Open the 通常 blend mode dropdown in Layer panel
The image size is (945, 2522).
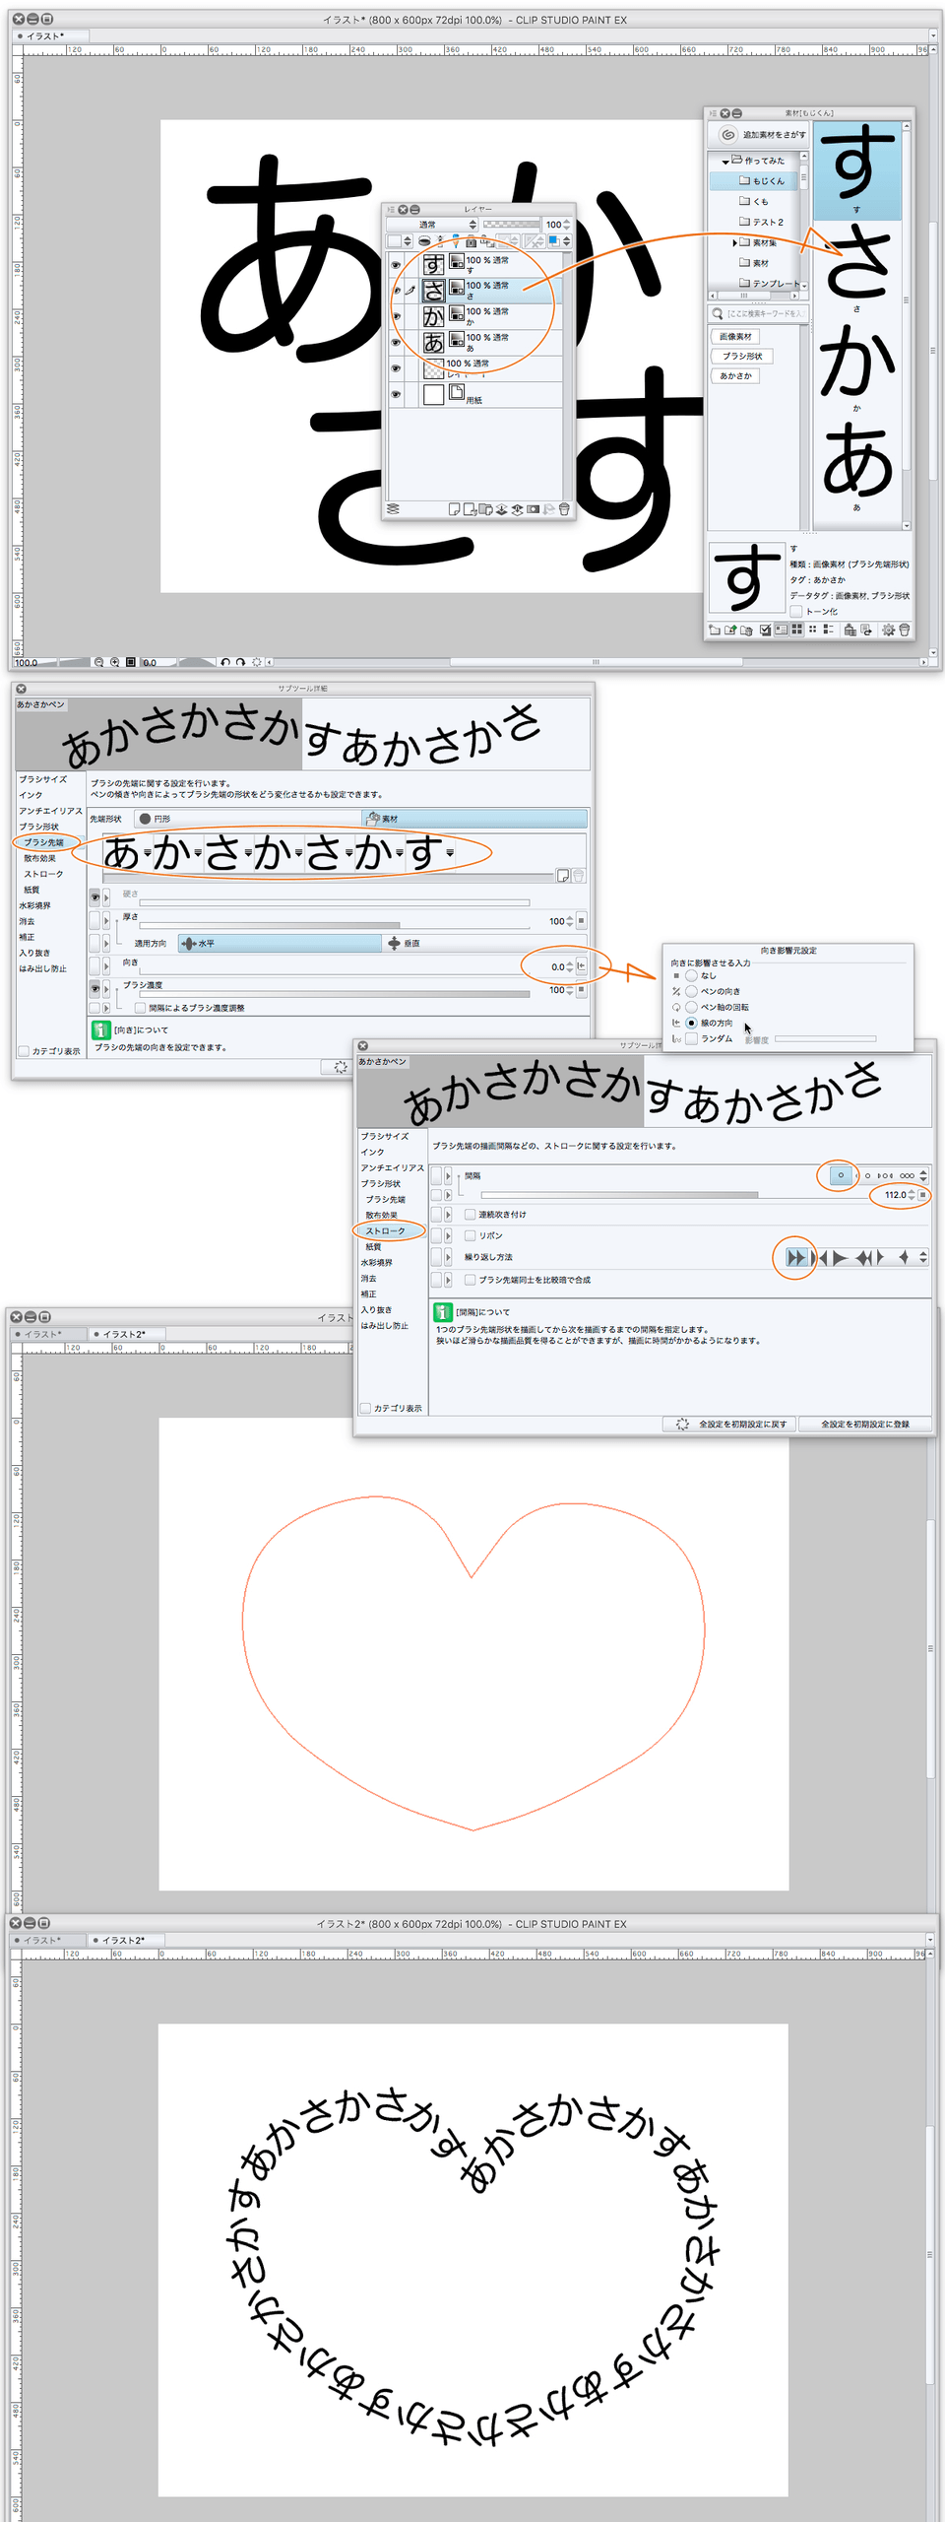coord(433,225)
